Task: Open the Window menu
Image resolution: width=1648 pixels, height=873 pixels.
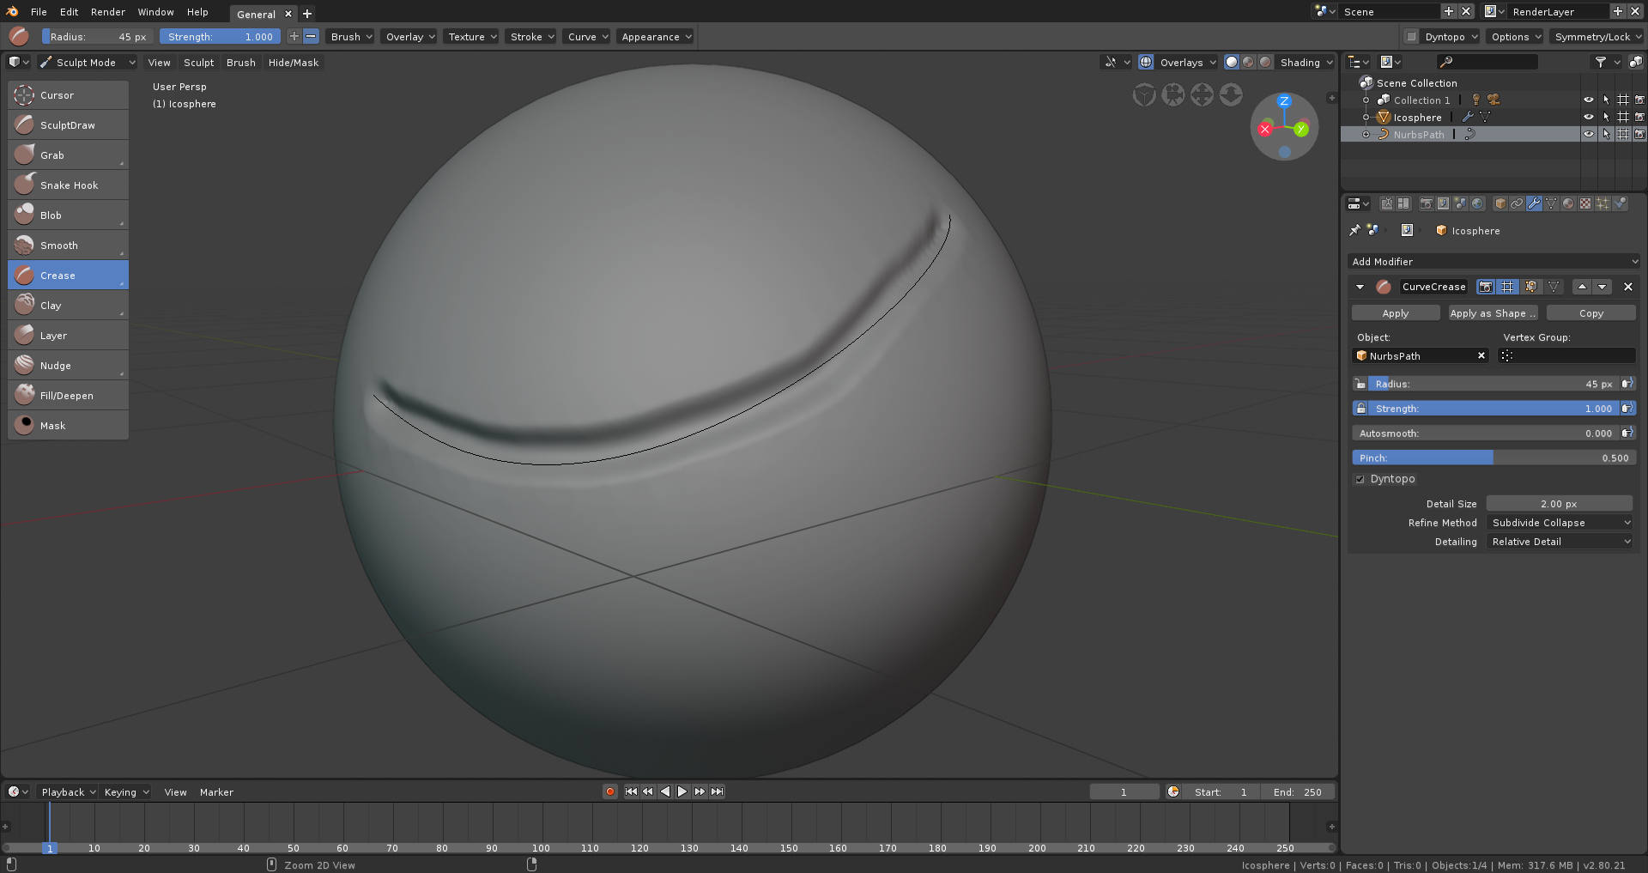Action: click(x=155, y=12)
